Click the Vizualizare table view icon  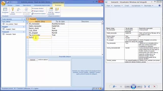tap(5, 10)
